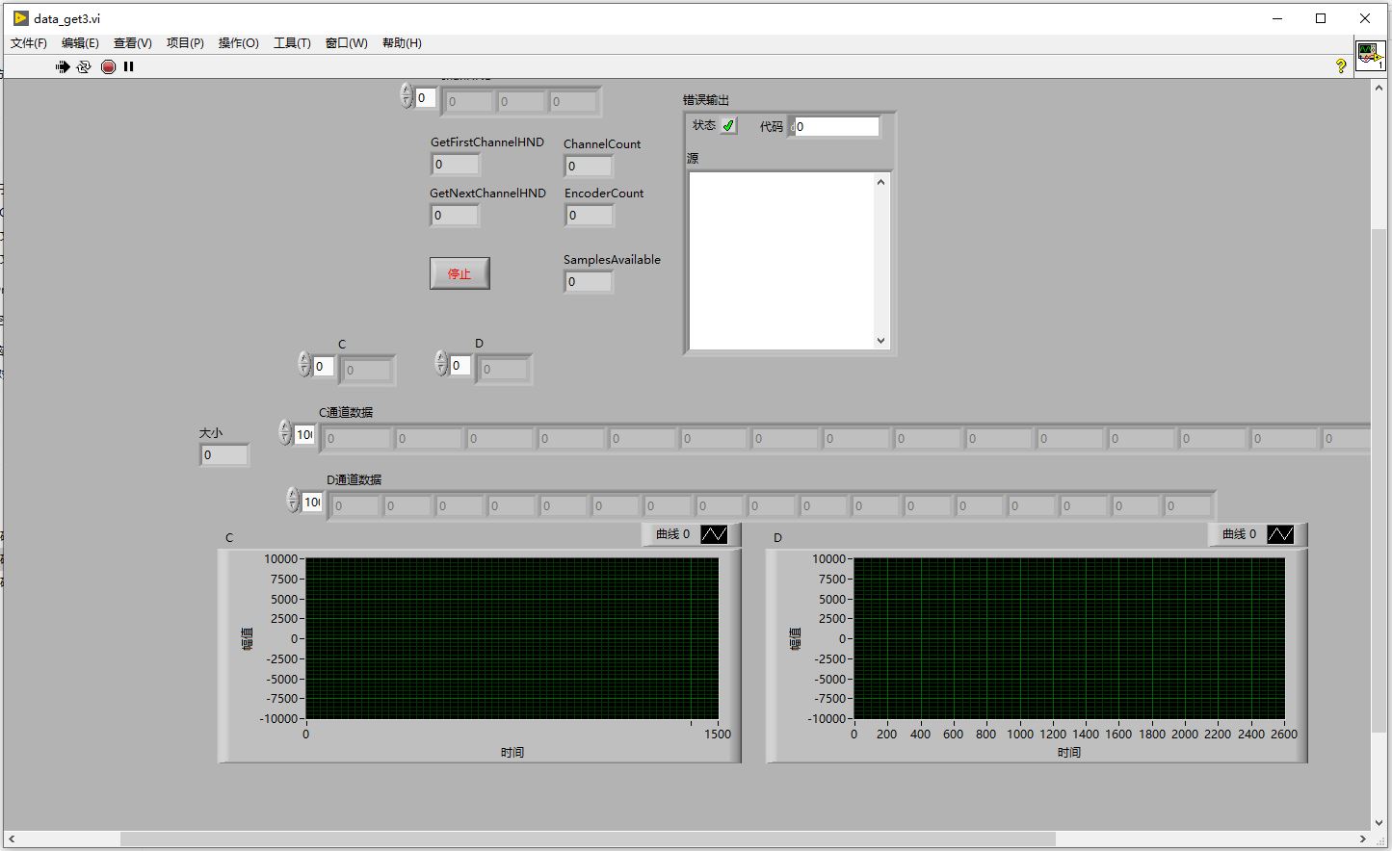
Task: Open context help via yellow question mark
Action: click(1340, 65)
